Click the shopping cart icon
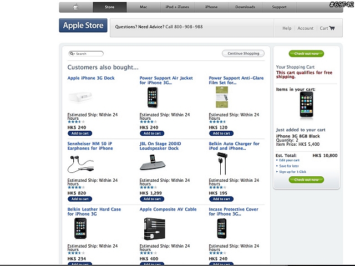 tap(332, 28)
